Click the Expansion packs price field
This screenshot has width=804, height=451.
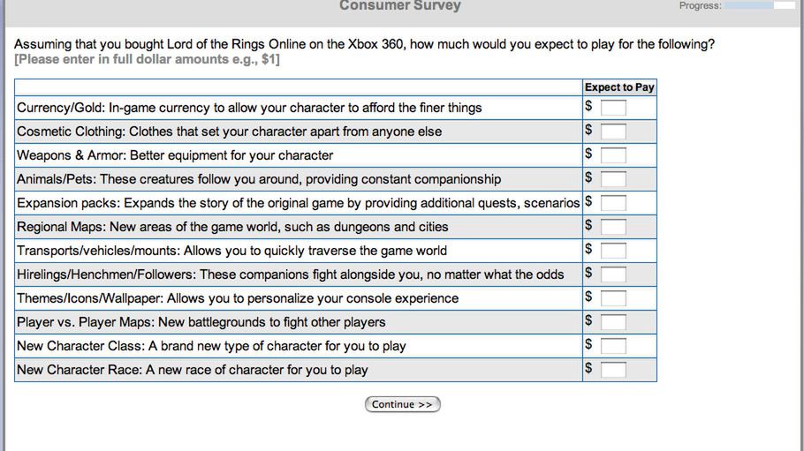click(x=613, y=203)
